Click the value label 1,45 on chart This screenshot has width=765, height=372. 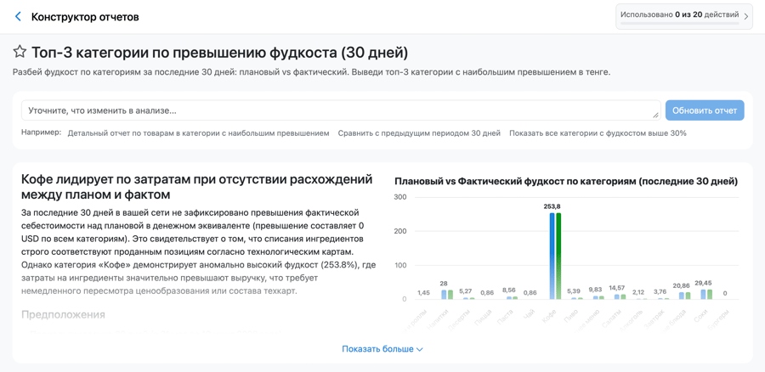(x=423, y=292)
